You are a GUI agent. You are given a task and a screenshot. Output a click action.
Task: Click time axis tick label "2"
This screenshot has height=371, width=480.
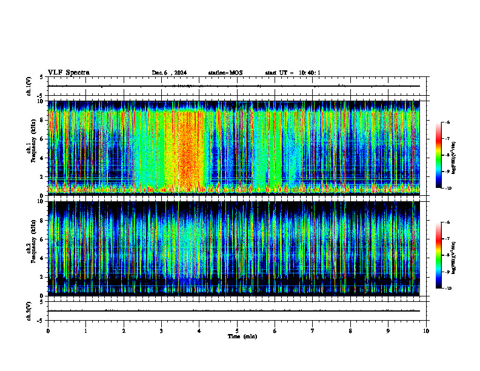click(x=124, y=331)
